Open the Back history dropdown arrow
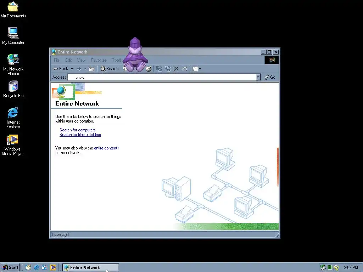This screenshot has width=363, height=272. pos(72,69)
